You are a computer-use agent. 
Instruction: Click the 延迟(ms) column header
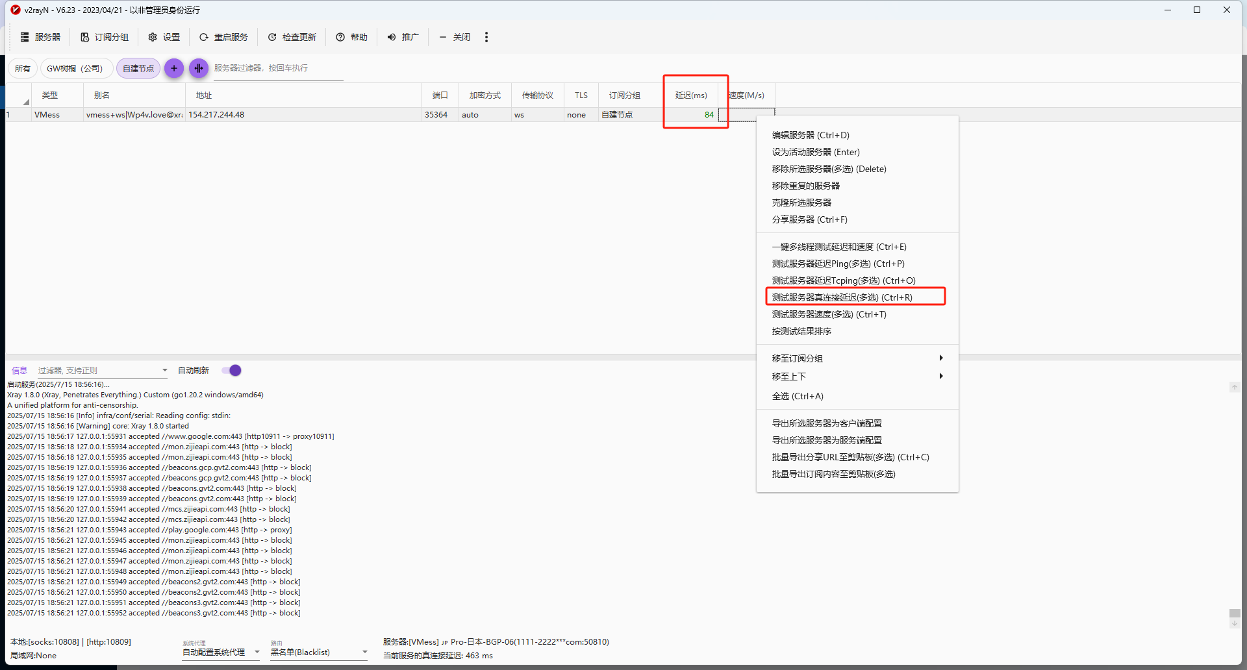691,95
